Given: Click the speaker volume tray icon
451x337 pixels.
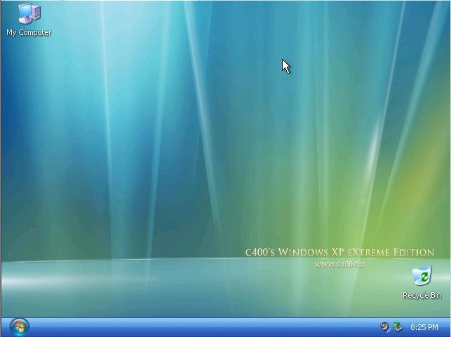Looking at the screenshot, I should [384, 327].
